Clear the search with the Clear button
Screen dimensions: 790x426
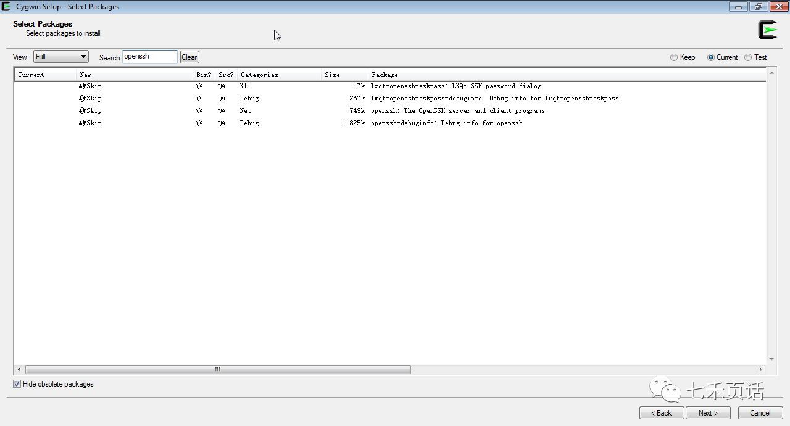click(189, 57)
